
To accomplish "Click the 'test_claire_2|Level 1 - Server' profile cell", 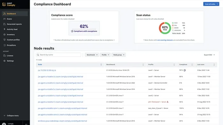I will pos(158,108).
